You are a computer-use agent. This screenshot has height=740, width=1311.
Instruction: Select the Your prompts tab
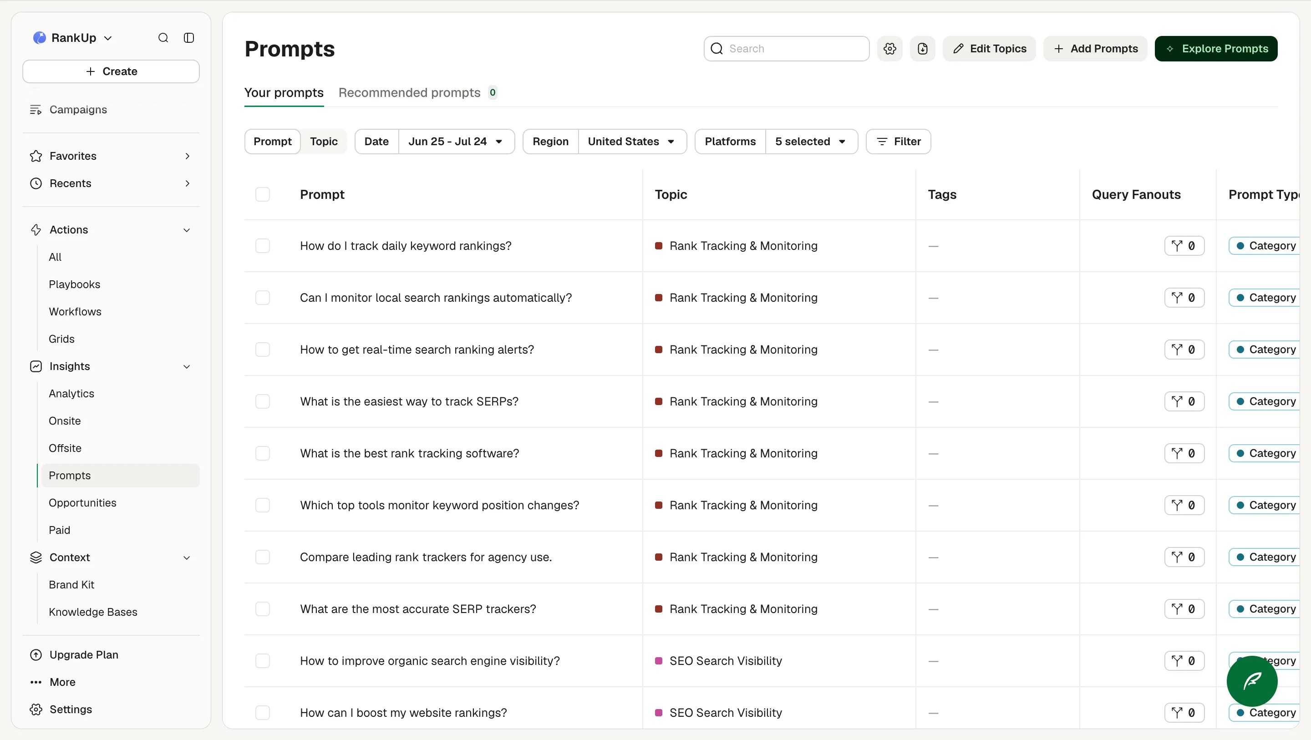(x=284, y=93)
